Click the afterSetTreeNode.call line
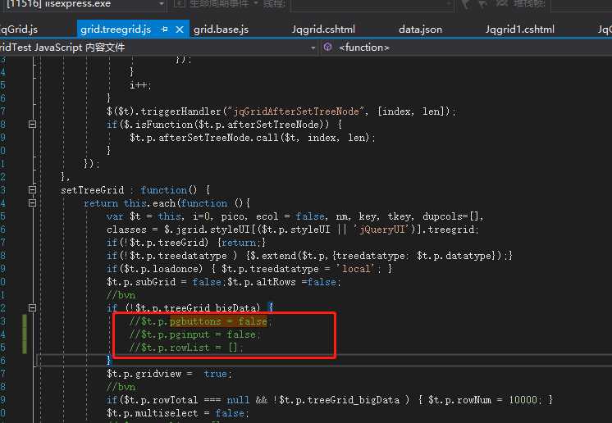This screenshot has width=612, height=423. click(252, 138)
